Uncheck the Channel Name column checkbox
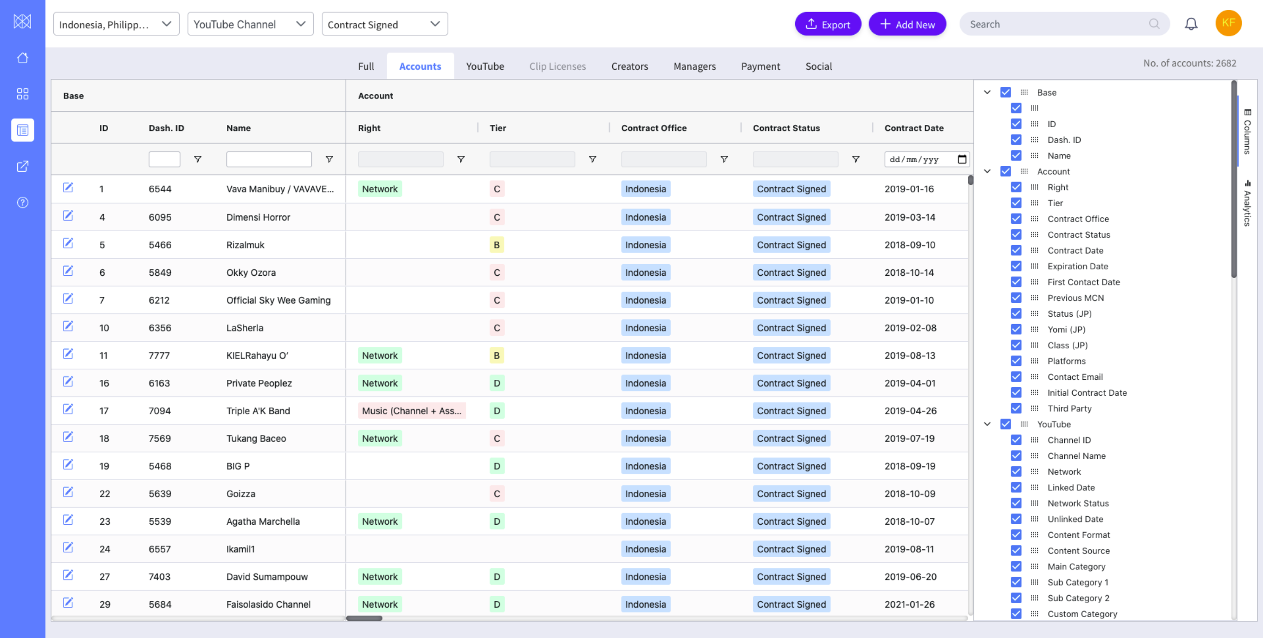 click(x=1016, y=456)
